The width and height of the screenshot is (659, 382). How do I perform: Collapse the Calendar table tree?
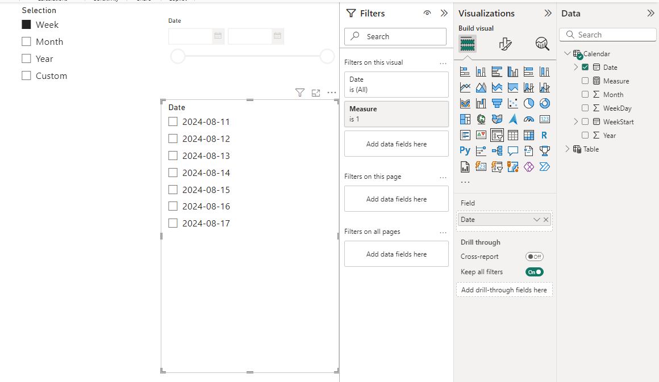[568, 53]
